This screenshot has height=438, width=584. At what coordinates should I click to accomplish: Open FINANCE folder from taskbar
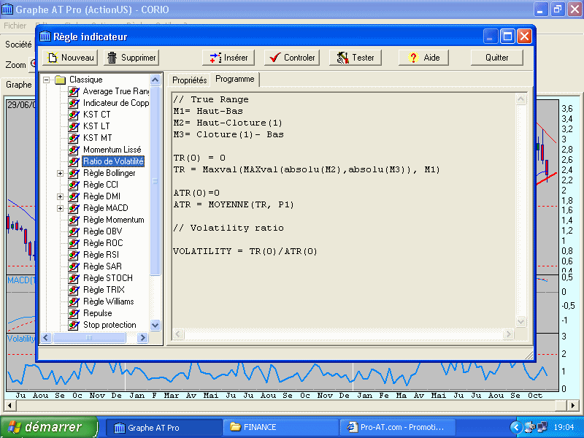(280, 428)
